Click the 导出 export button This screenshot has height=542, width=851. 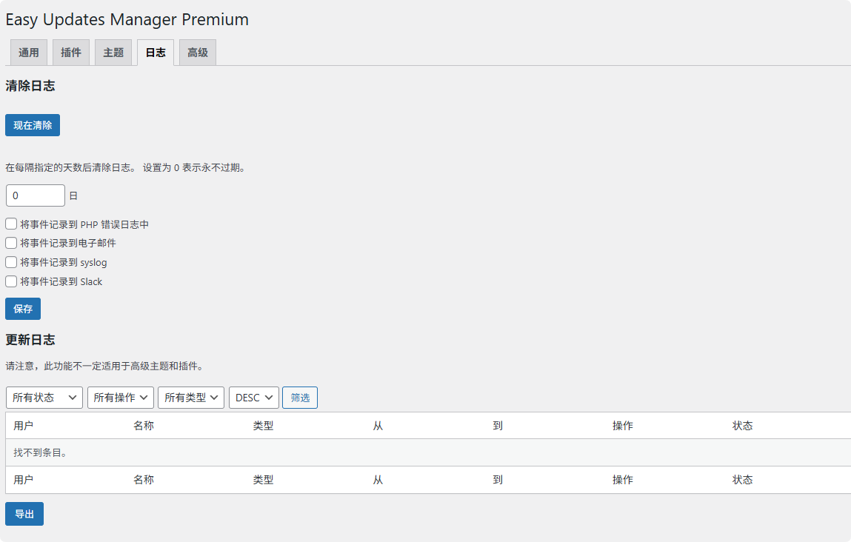(24, 514)
